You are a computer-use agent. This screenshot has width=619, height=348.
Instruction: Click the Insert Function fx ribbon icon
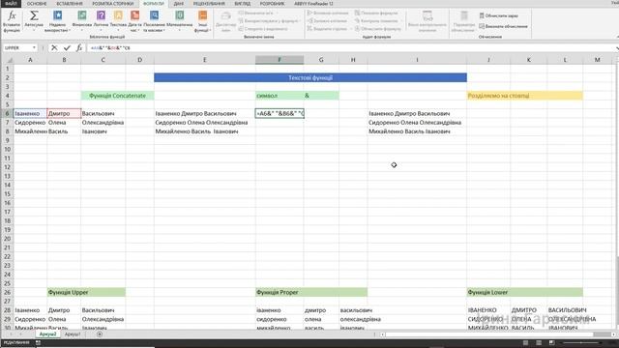pos(12,15)
